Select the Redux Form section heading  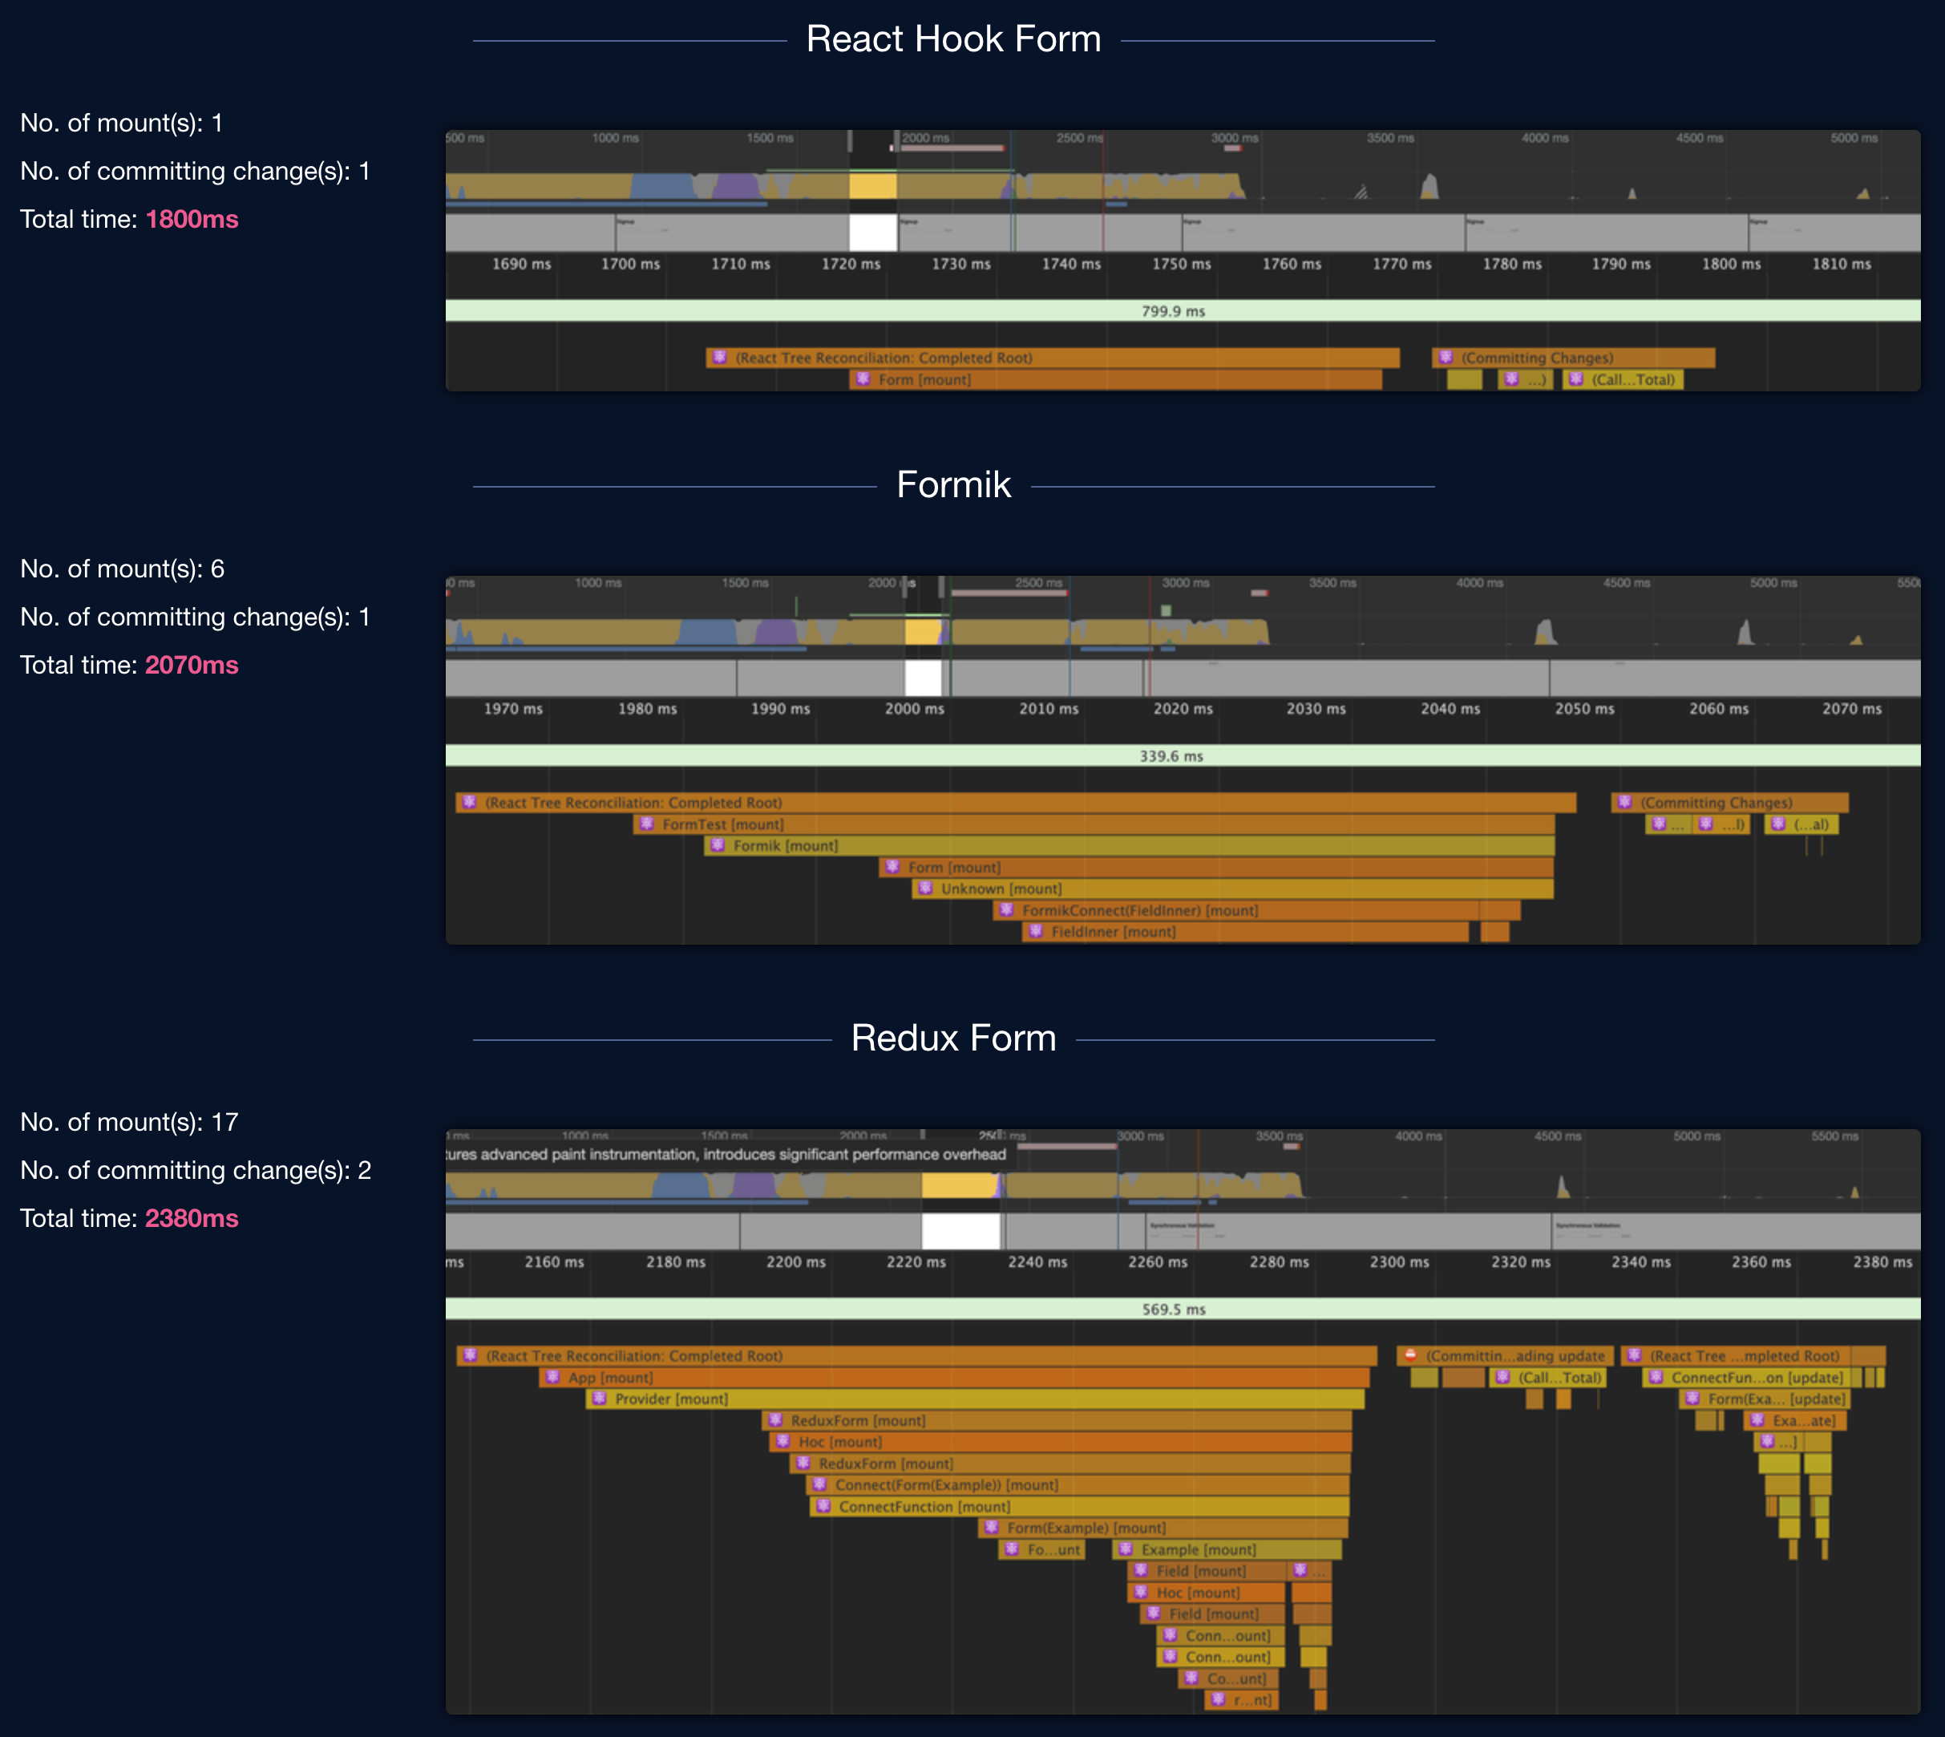click(954, 1039)
